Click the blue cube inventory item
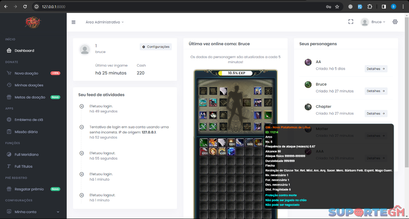The height and width of the screenshot is (219, 409). point(231,151)
